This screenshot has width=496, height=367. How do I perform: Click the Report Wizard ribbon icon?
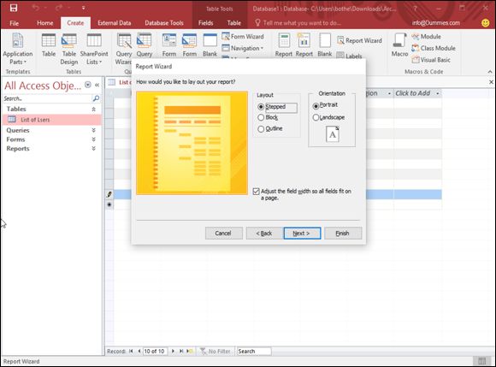(340, 40)
